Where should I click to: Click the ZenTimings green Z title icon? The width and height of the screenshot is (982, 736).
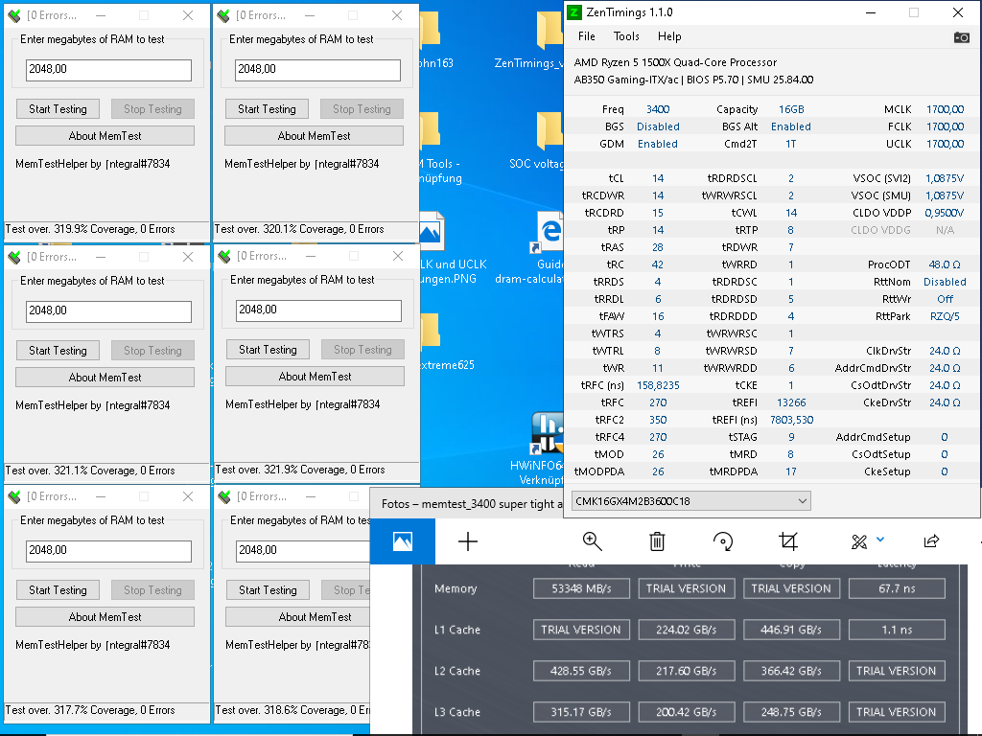point(574,12)
